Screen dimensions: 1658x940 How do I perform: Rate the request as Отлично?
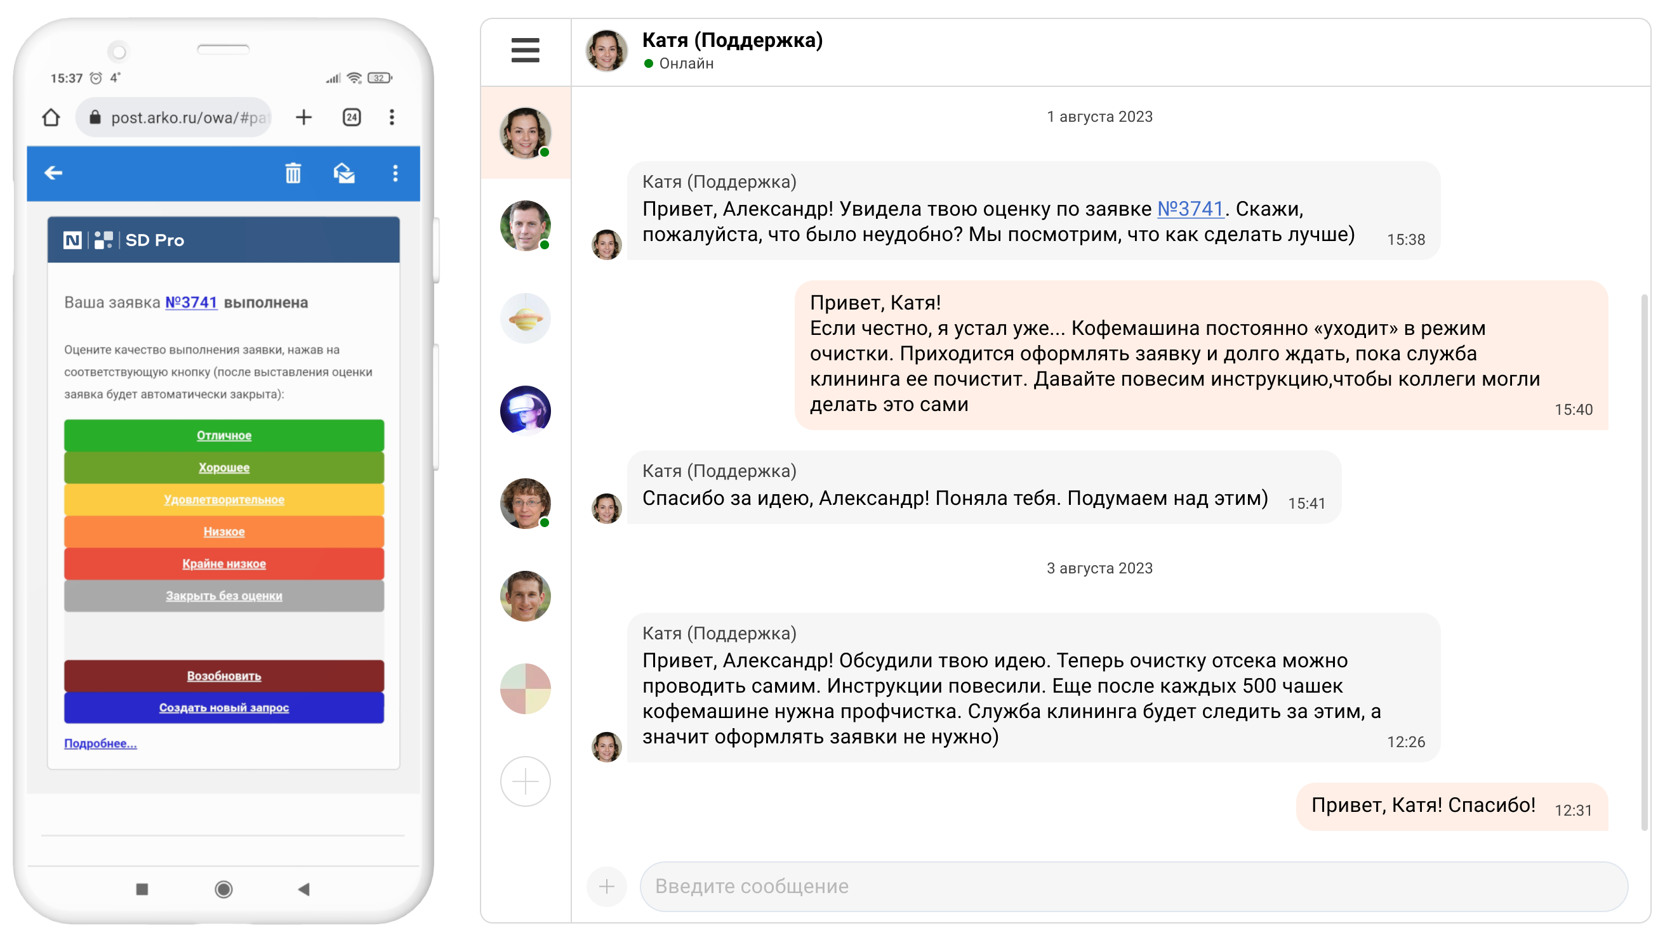click(223, 435)
